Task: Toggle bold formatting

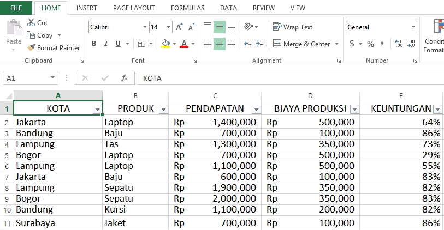Action: coord(94,44)
